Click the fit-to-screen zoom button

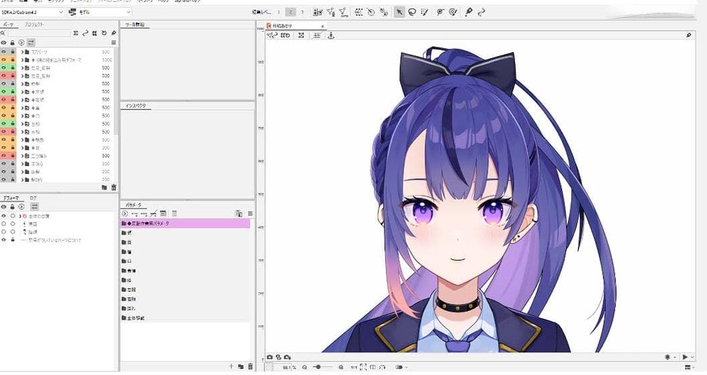click(x=363, y=368)
